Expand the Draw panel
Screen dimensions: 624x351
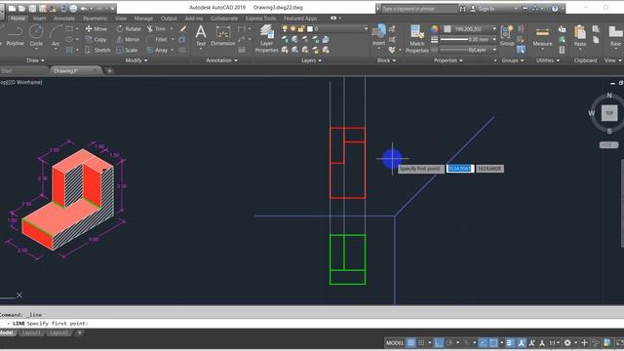35,60
